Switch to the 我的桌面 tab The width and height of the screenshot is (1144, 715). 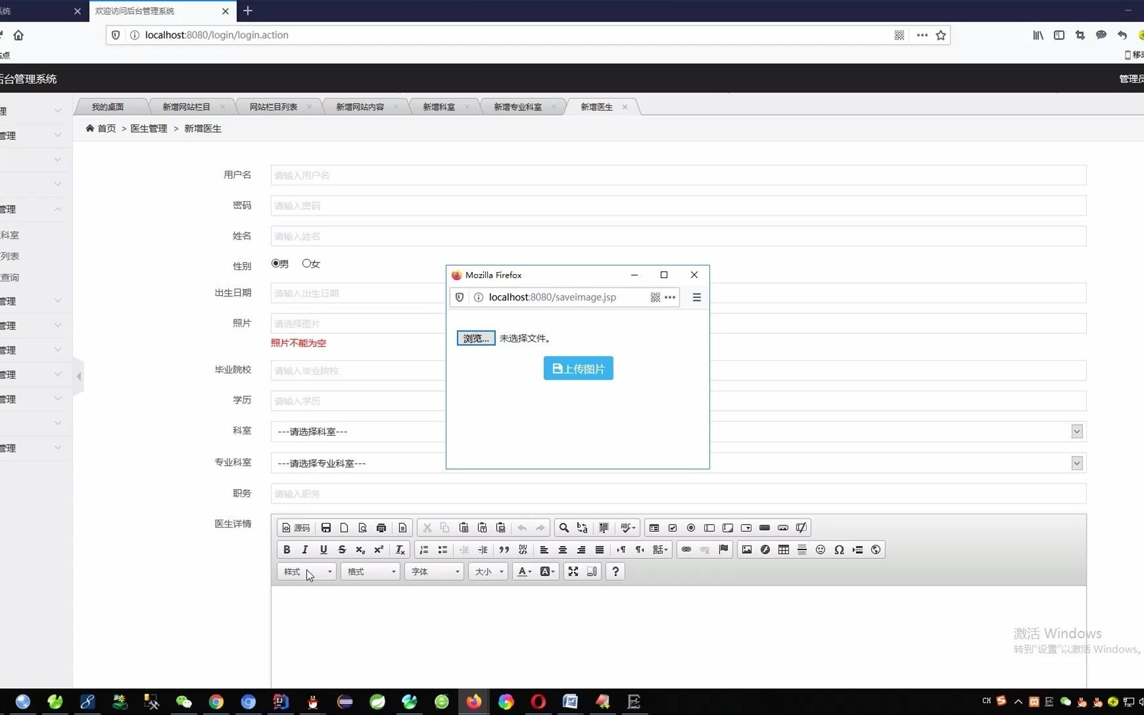click(x=107, y=106)
